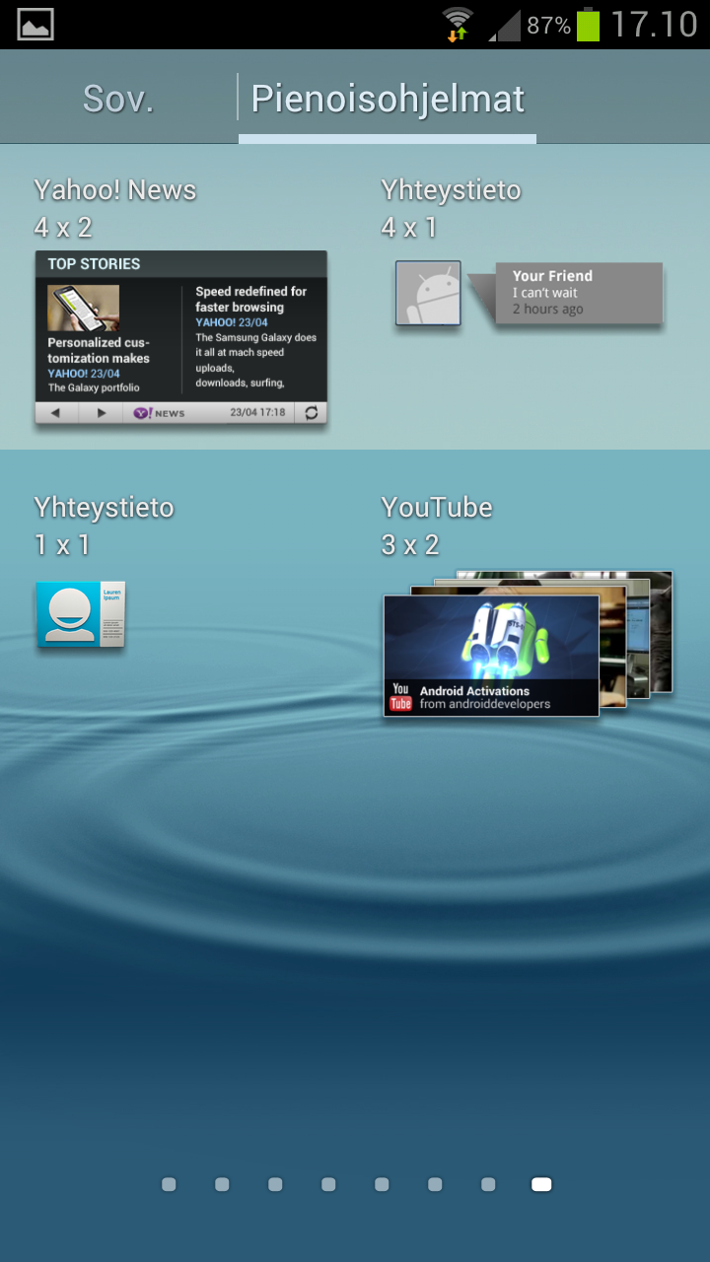The width and height of the screenshot is (710, 1262).
Task: Click the "TOP STORIES" header
Action: pyautogui.click(x=95, y=264)
